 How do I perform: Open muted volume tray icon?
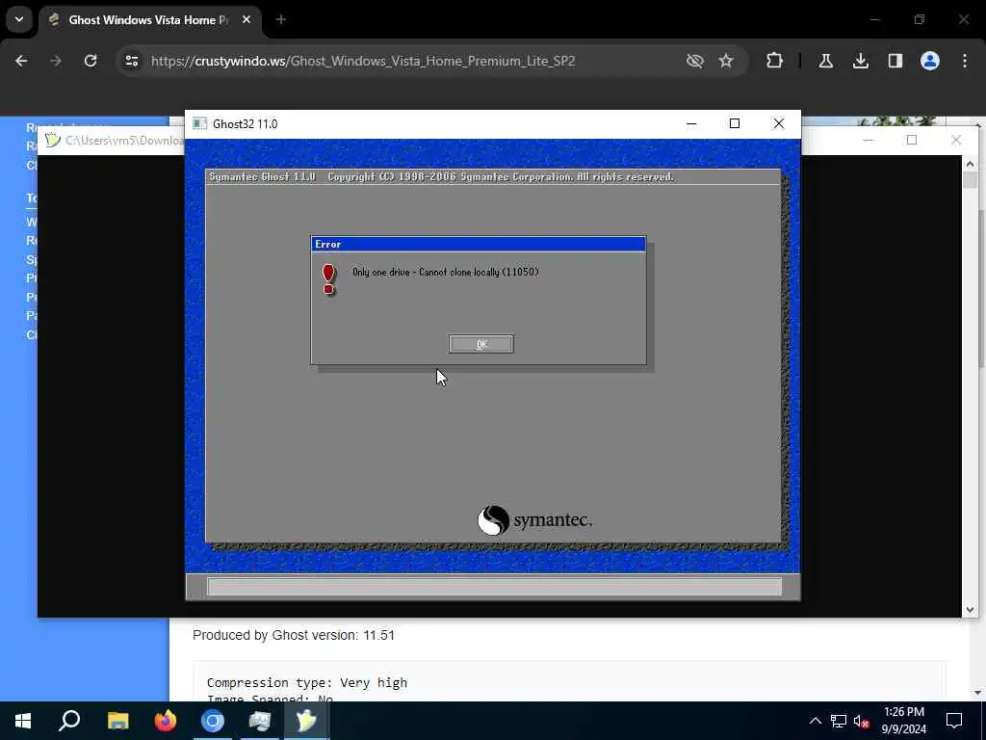862,721
